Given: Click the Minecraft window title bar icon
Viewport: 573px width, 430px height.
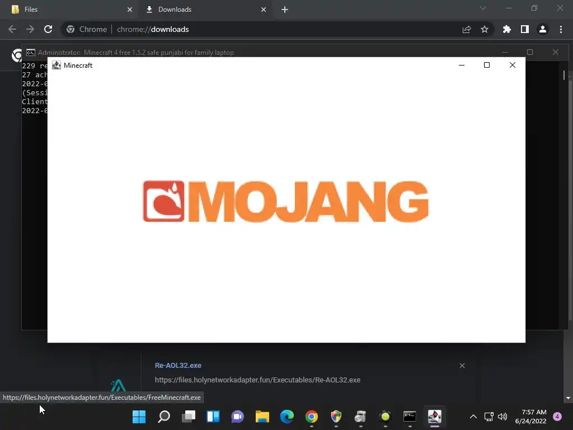Looking at the screenshot, I should 57,65.
